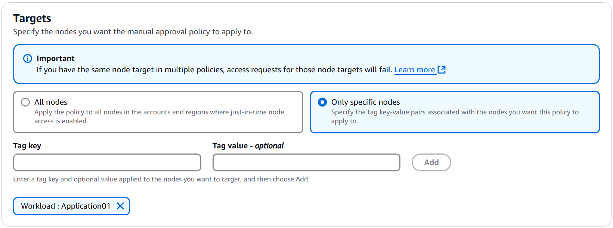Click the blue info circle in the alert banner
613x228 pixels.
pos(28,58)
